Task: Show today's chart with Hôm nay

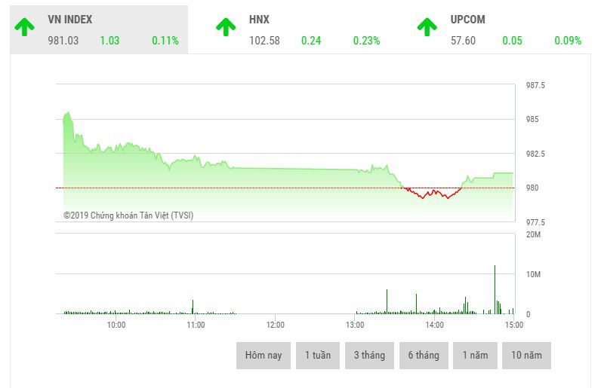Action: click(263, 356)
